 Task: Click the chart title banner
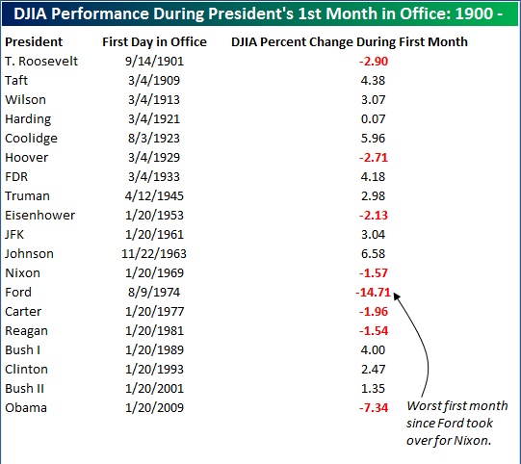coord(260,13)
